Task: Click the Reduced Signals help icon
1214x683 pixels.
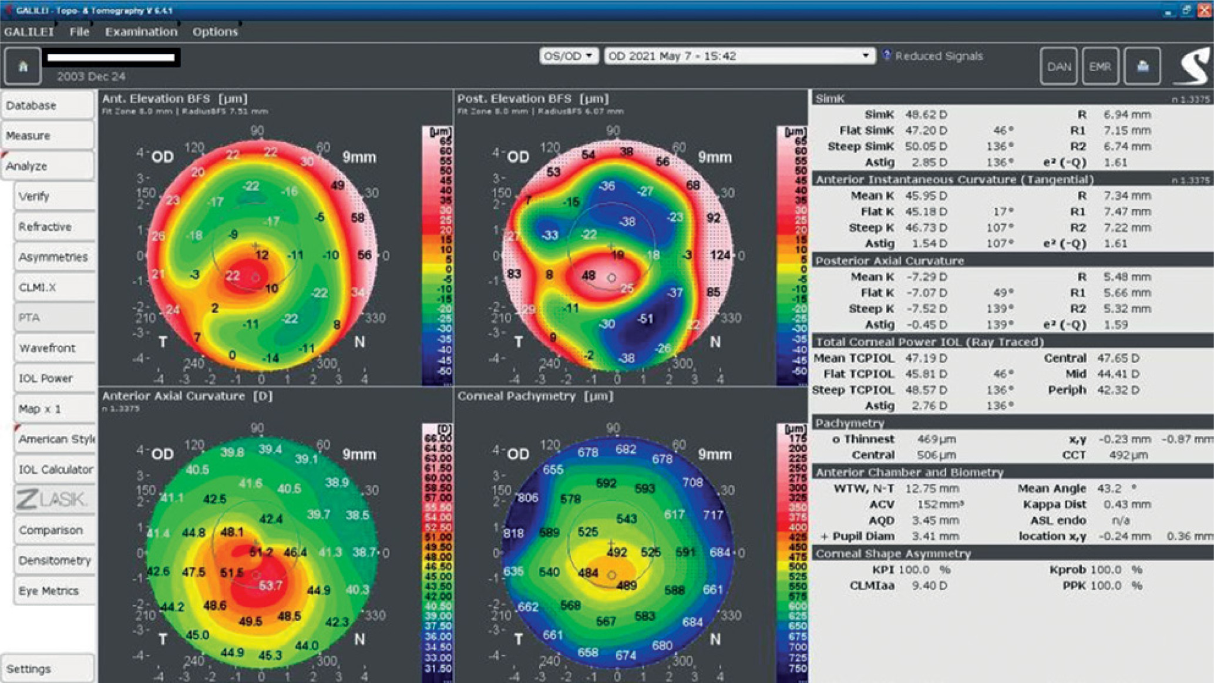Action: 887,55
